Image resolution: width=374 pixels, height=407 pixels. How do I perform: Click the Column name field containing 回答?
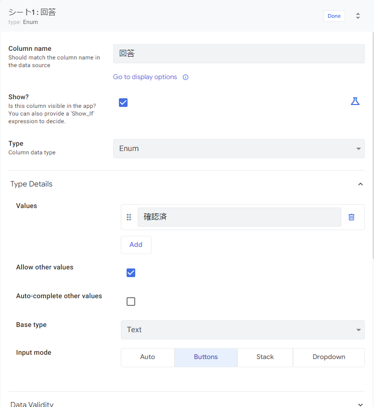(x=238, y=53)
